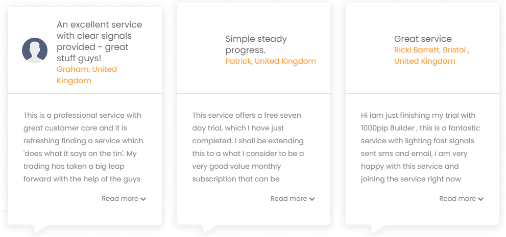Click the speech bubble tail under Patrick's card

[x=209, y=229]
